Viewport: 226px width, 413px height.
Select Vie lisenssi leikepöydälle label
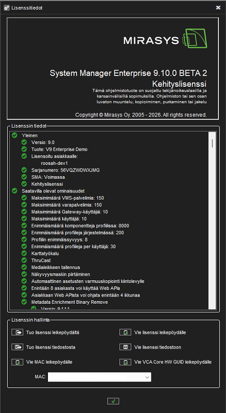coord(160,332)
